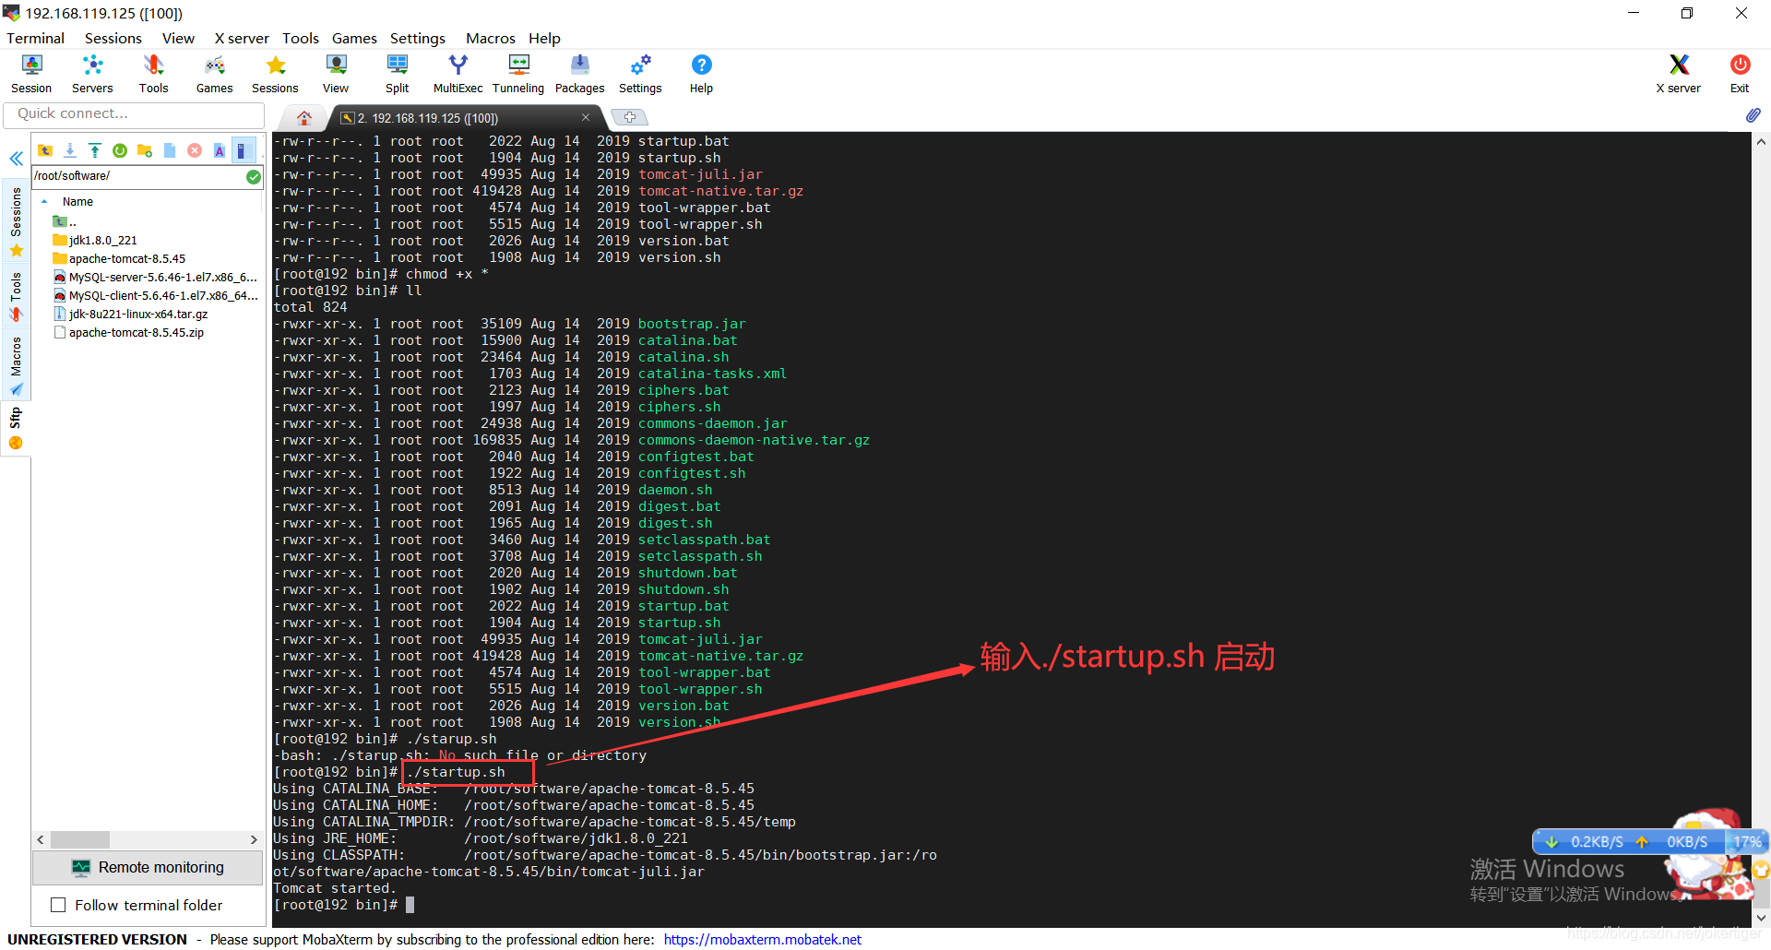Create a new folder in SFTP browser

point(145,150)
